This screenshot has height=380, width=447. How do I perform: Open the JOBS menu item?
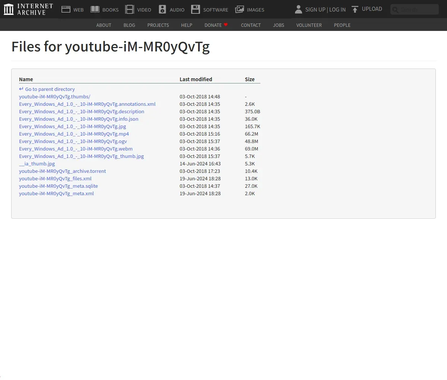tap(279, 25)
